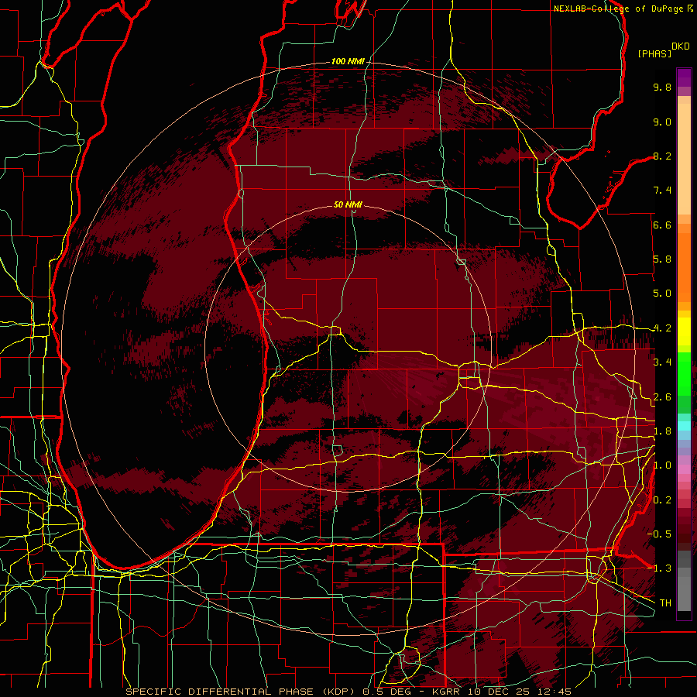697x697 pixels.
Task: Click the 1.0 legend value
Action: pos(662,465)
